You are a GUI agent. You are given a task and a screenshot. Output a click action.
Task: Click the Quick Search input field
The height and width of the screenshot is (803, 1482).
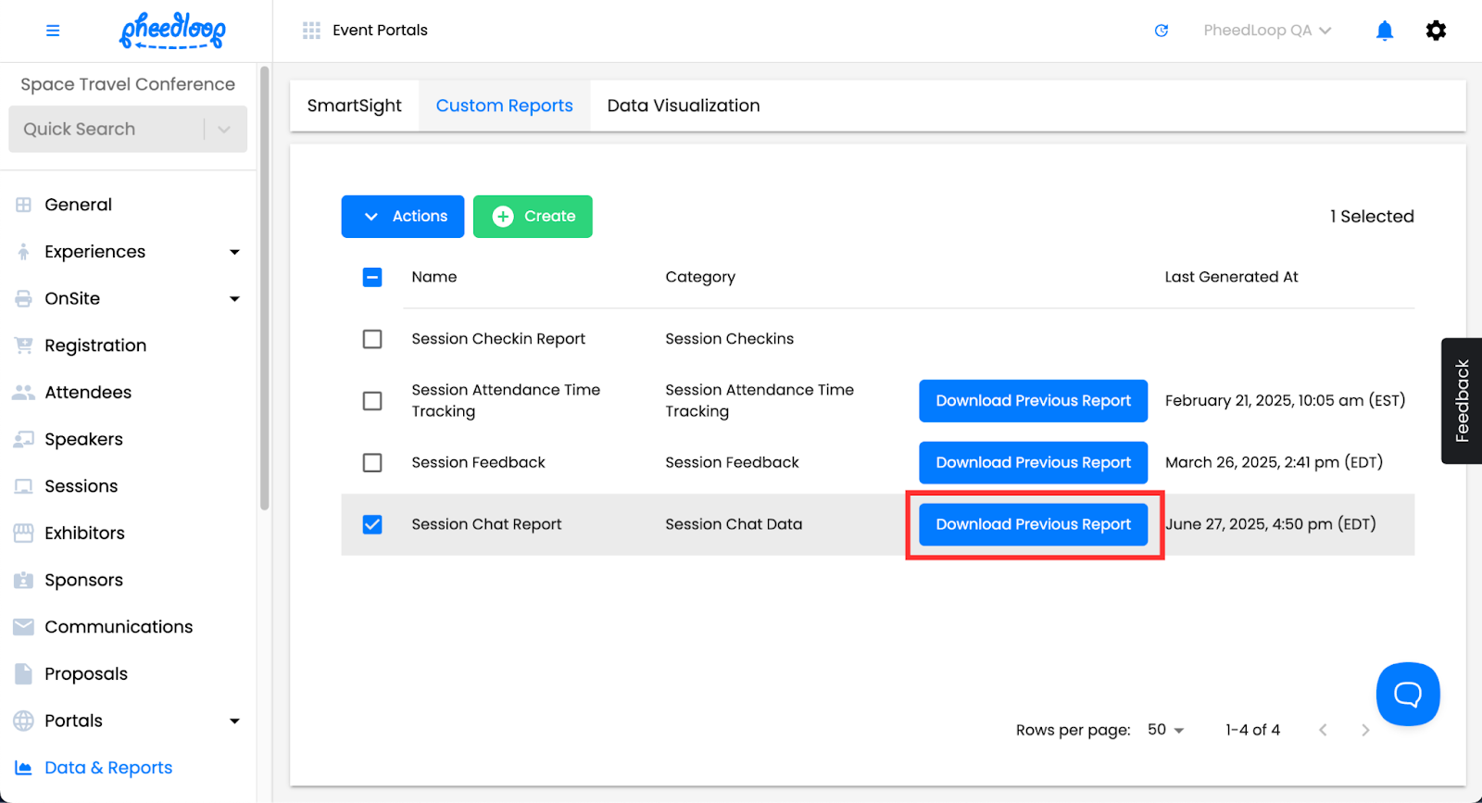pos(107,130)
